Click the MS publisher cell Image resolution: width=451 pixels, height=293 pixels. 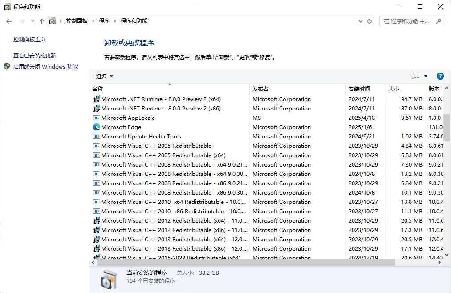click(257, 118)
